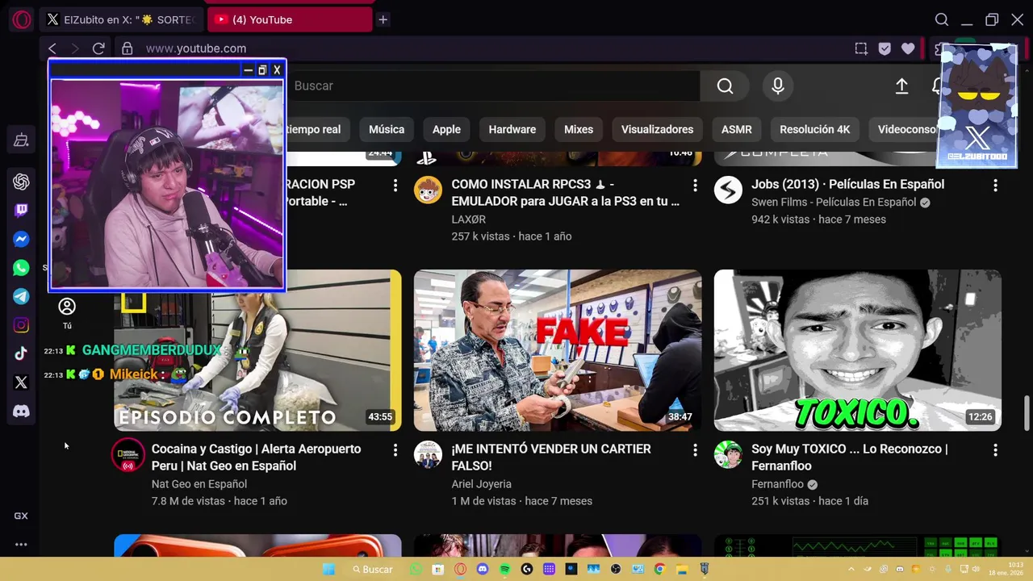Click the taskbar Buscar search box
This screenshot has width=1033, height=581.
372,569
